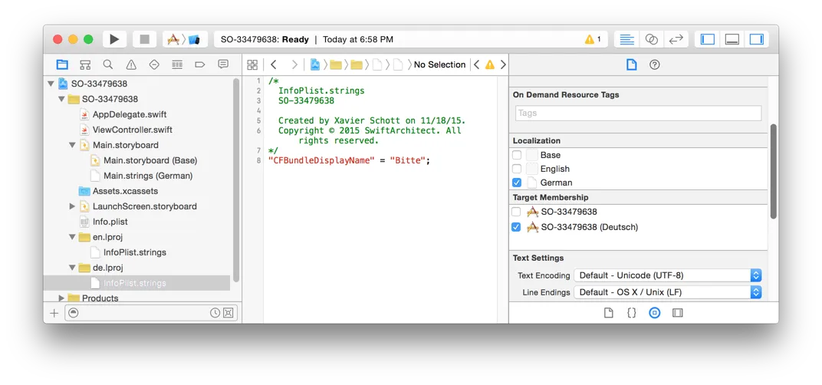Uncheck the German localization checkbox
This screenshot has width=822, height=385.
pos(516,183)
